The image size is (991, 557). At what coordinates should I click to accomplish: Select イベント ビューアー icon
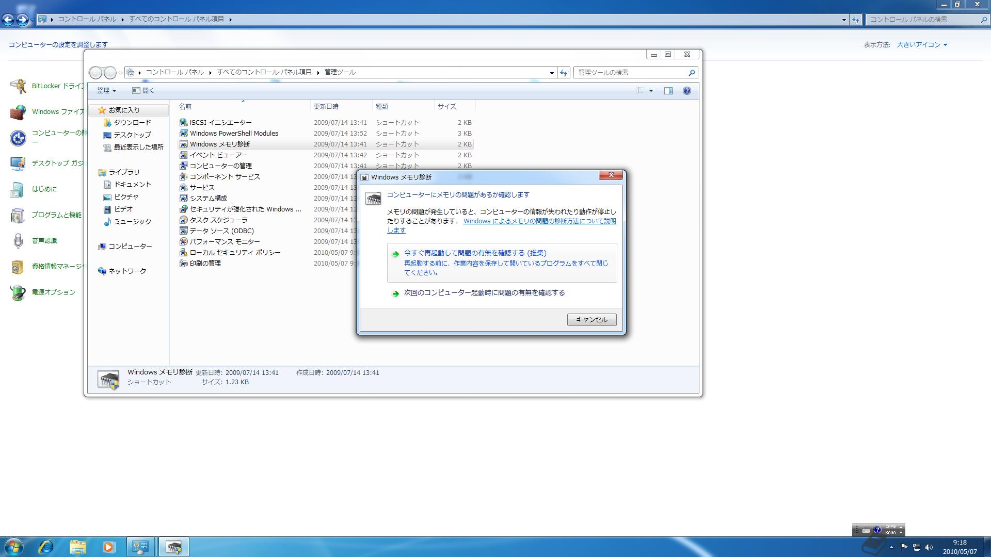point(183,155)
